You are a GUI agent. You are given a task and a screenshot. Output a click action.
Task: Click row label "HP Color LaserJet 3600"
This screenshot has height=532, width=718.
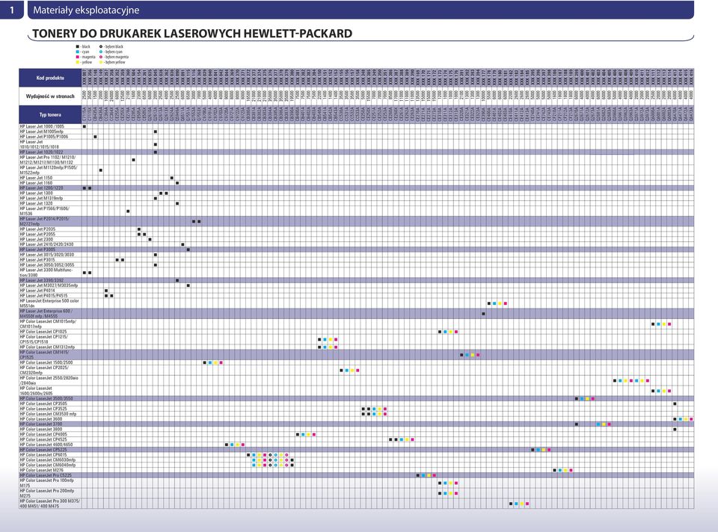(40, 418)
